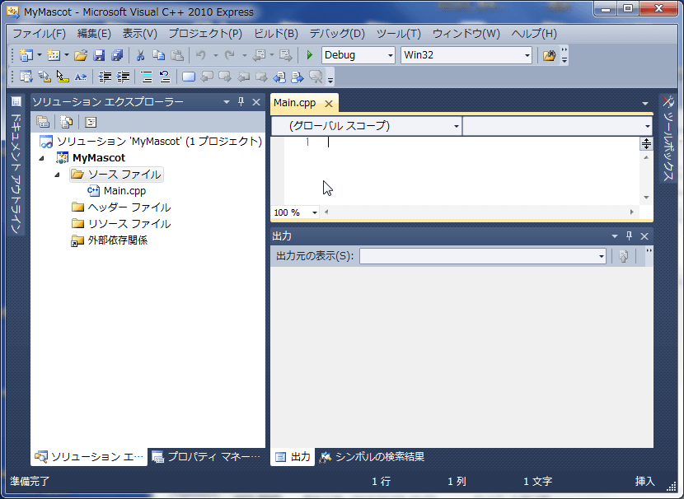Screen dimensions: 684x499
Task: Click the Navigate Backward icon
Action: point(259,55)
